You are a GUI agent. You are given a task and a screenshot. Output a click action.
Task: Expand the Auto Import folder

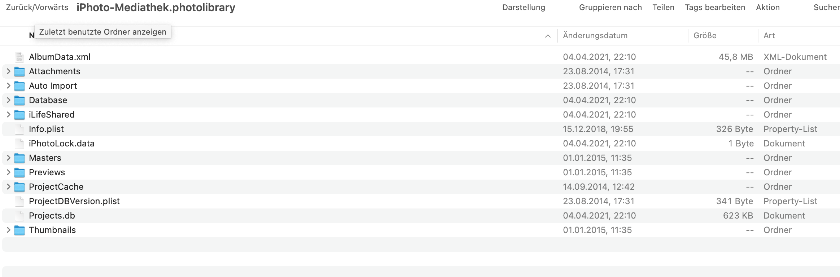point(8,86)
